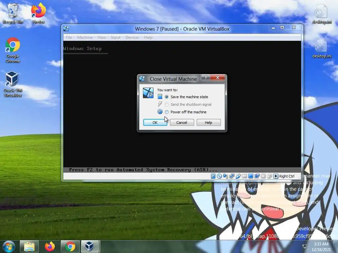This screenshot has height=253, width=338.
Task: Open Help from the dialog buttons
Action: (x=209, y=123)
